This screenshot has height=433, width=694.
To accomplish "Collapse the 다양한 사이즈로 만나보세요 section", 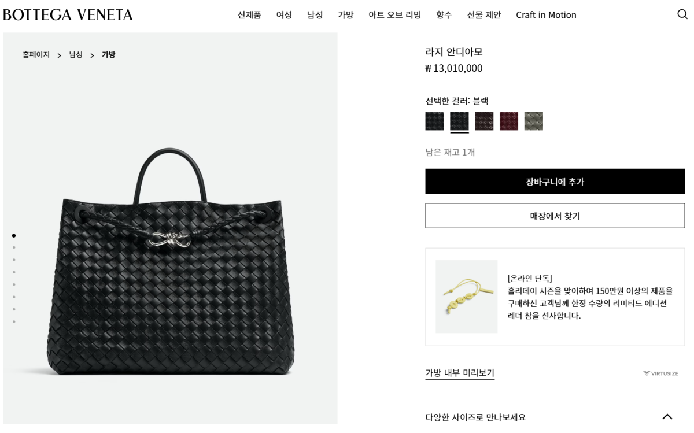I will click(x=667, y=417).
